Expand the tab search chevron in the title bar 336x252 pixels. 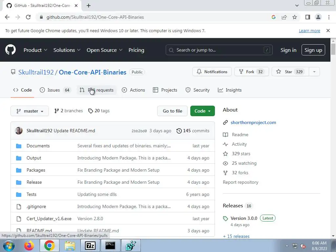(297, 6)
